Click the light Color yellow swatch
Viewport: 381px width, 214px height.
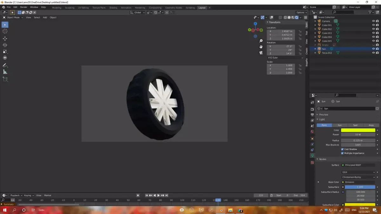[x=358, y=130]
